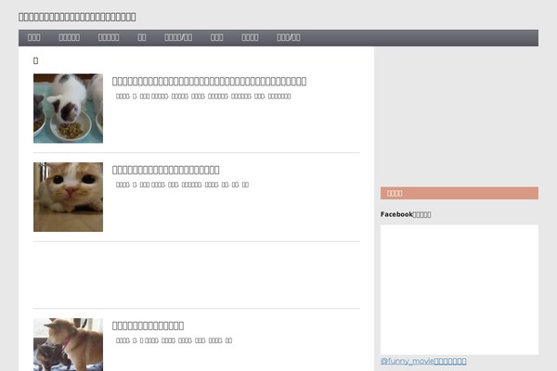This screenshot has height=371, width=557.
Task: Click the white Facebook widget box
Action: [x=460, y=289]
